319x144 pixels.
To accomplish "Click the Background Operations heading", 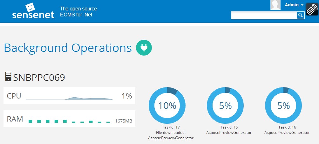I will pyautogui.click(x=68, y=48).
